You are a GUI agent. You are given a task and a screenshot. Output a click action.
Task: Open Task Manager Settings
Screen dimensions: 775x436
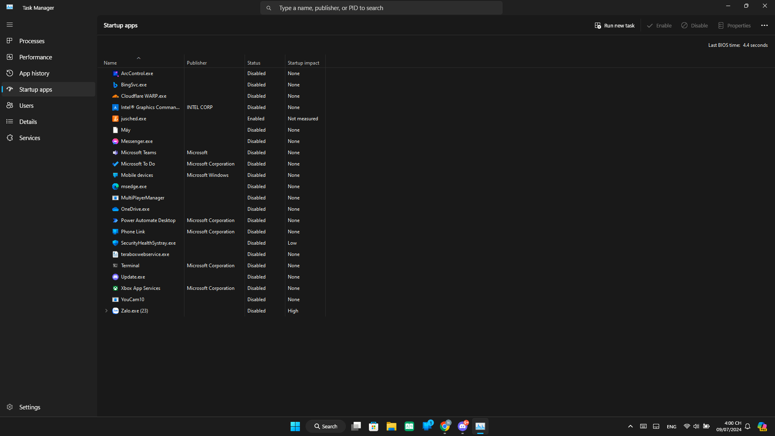pos(29,407)
